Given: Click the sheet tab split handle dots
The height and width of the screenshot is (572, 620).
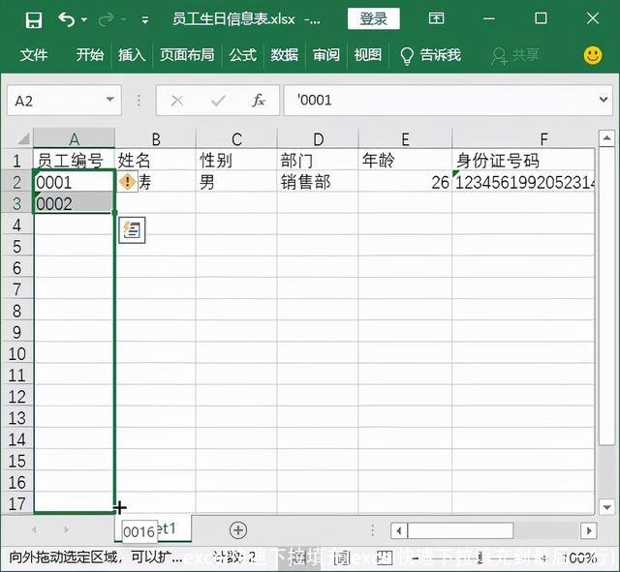Looking at the screenshot, I should (x=372, y=530).
